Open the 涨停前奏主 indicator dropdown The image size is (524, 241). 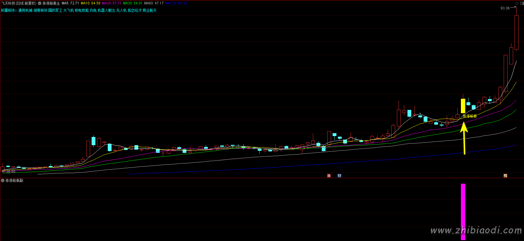coord(40,3)
